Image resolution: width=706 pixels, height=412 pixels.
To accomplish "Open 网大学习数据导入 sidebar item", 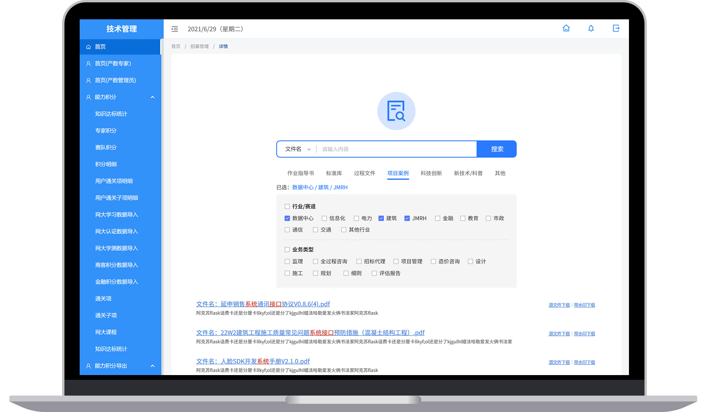I will (x=117, y=215).
